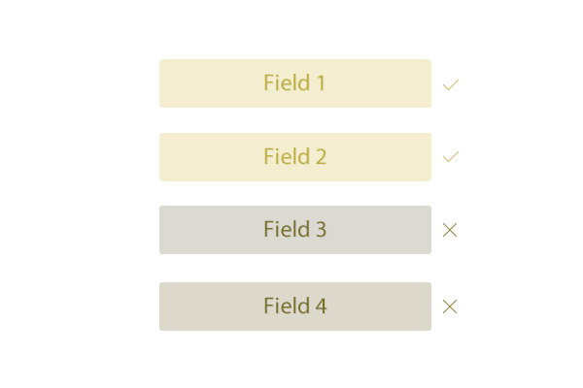Focus the yellow field labeled Field 1
This screenshot has height=388, width=583.
point(295,83)
